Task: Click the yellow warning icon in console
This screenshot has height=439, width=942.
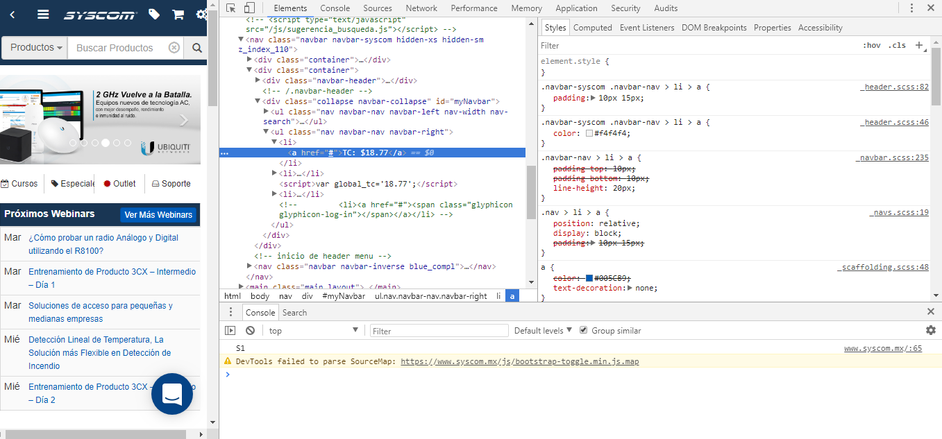Action: coord(227,361)
